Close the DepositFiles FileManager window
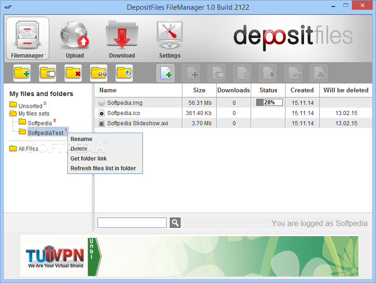 coord(363,5)
